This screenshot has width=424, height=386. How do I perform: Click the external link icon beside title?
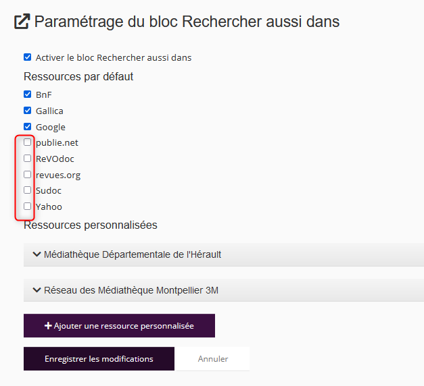[22, 22]
